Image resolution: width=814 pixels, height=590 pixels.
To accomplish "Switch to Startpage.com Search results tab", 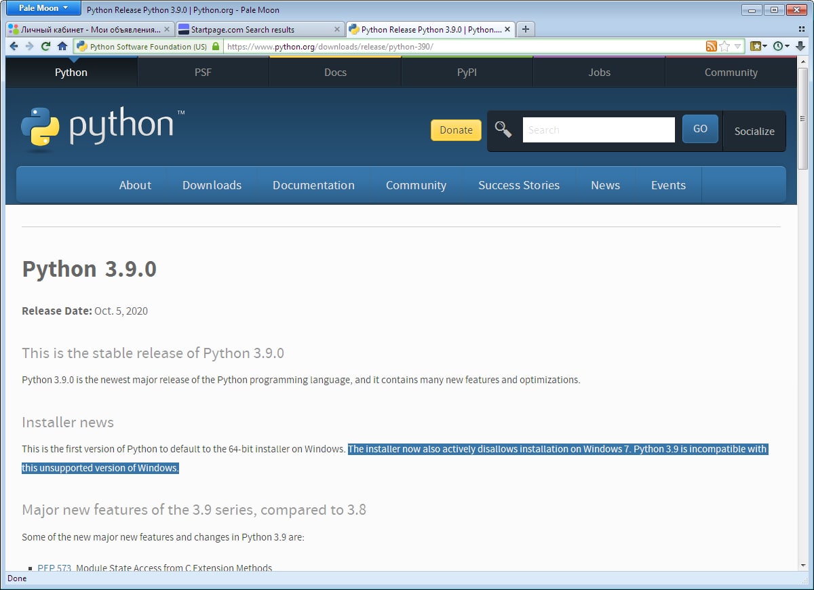I will point(260,29).
